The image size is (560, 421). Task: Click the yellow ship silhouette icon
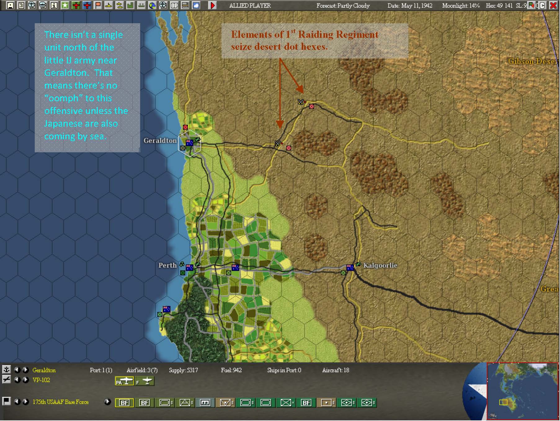[109, 5]
